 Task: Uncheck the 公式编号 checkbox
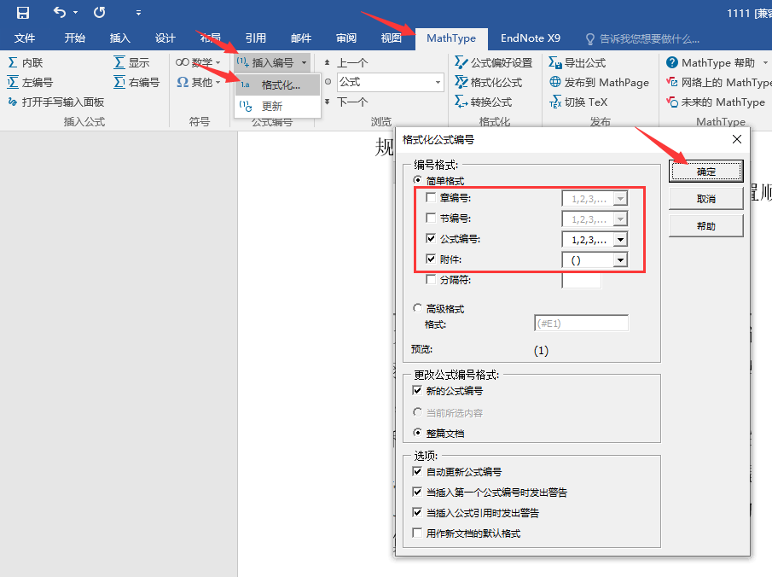[431, 238]
